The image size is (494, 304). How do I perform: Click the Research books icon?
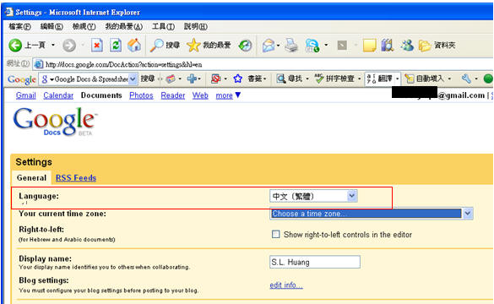point(388,46)
